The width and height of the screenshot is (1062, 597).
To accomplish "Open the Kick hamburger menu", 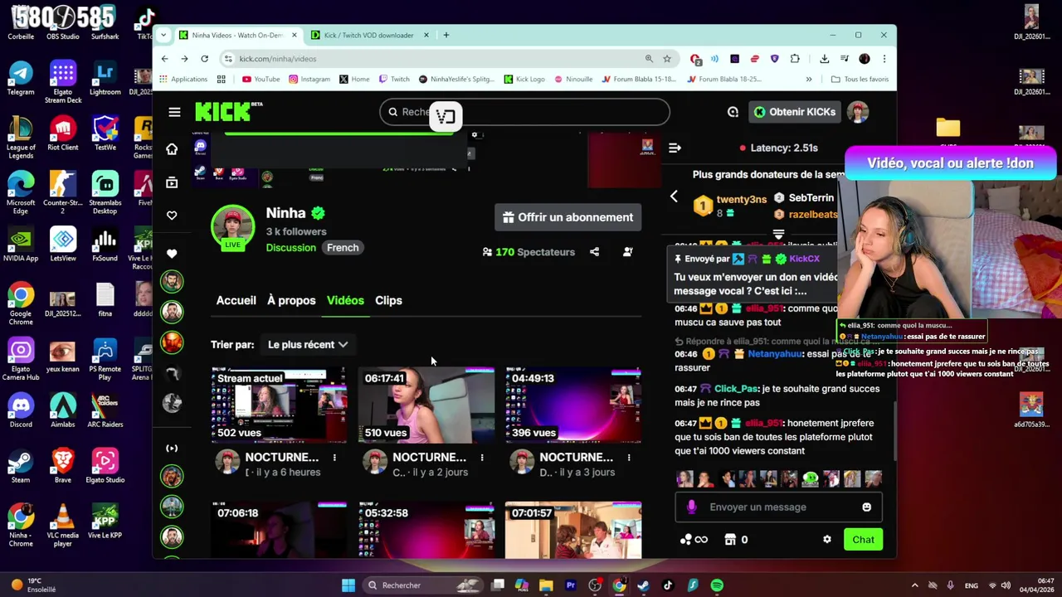I will 174,112.
